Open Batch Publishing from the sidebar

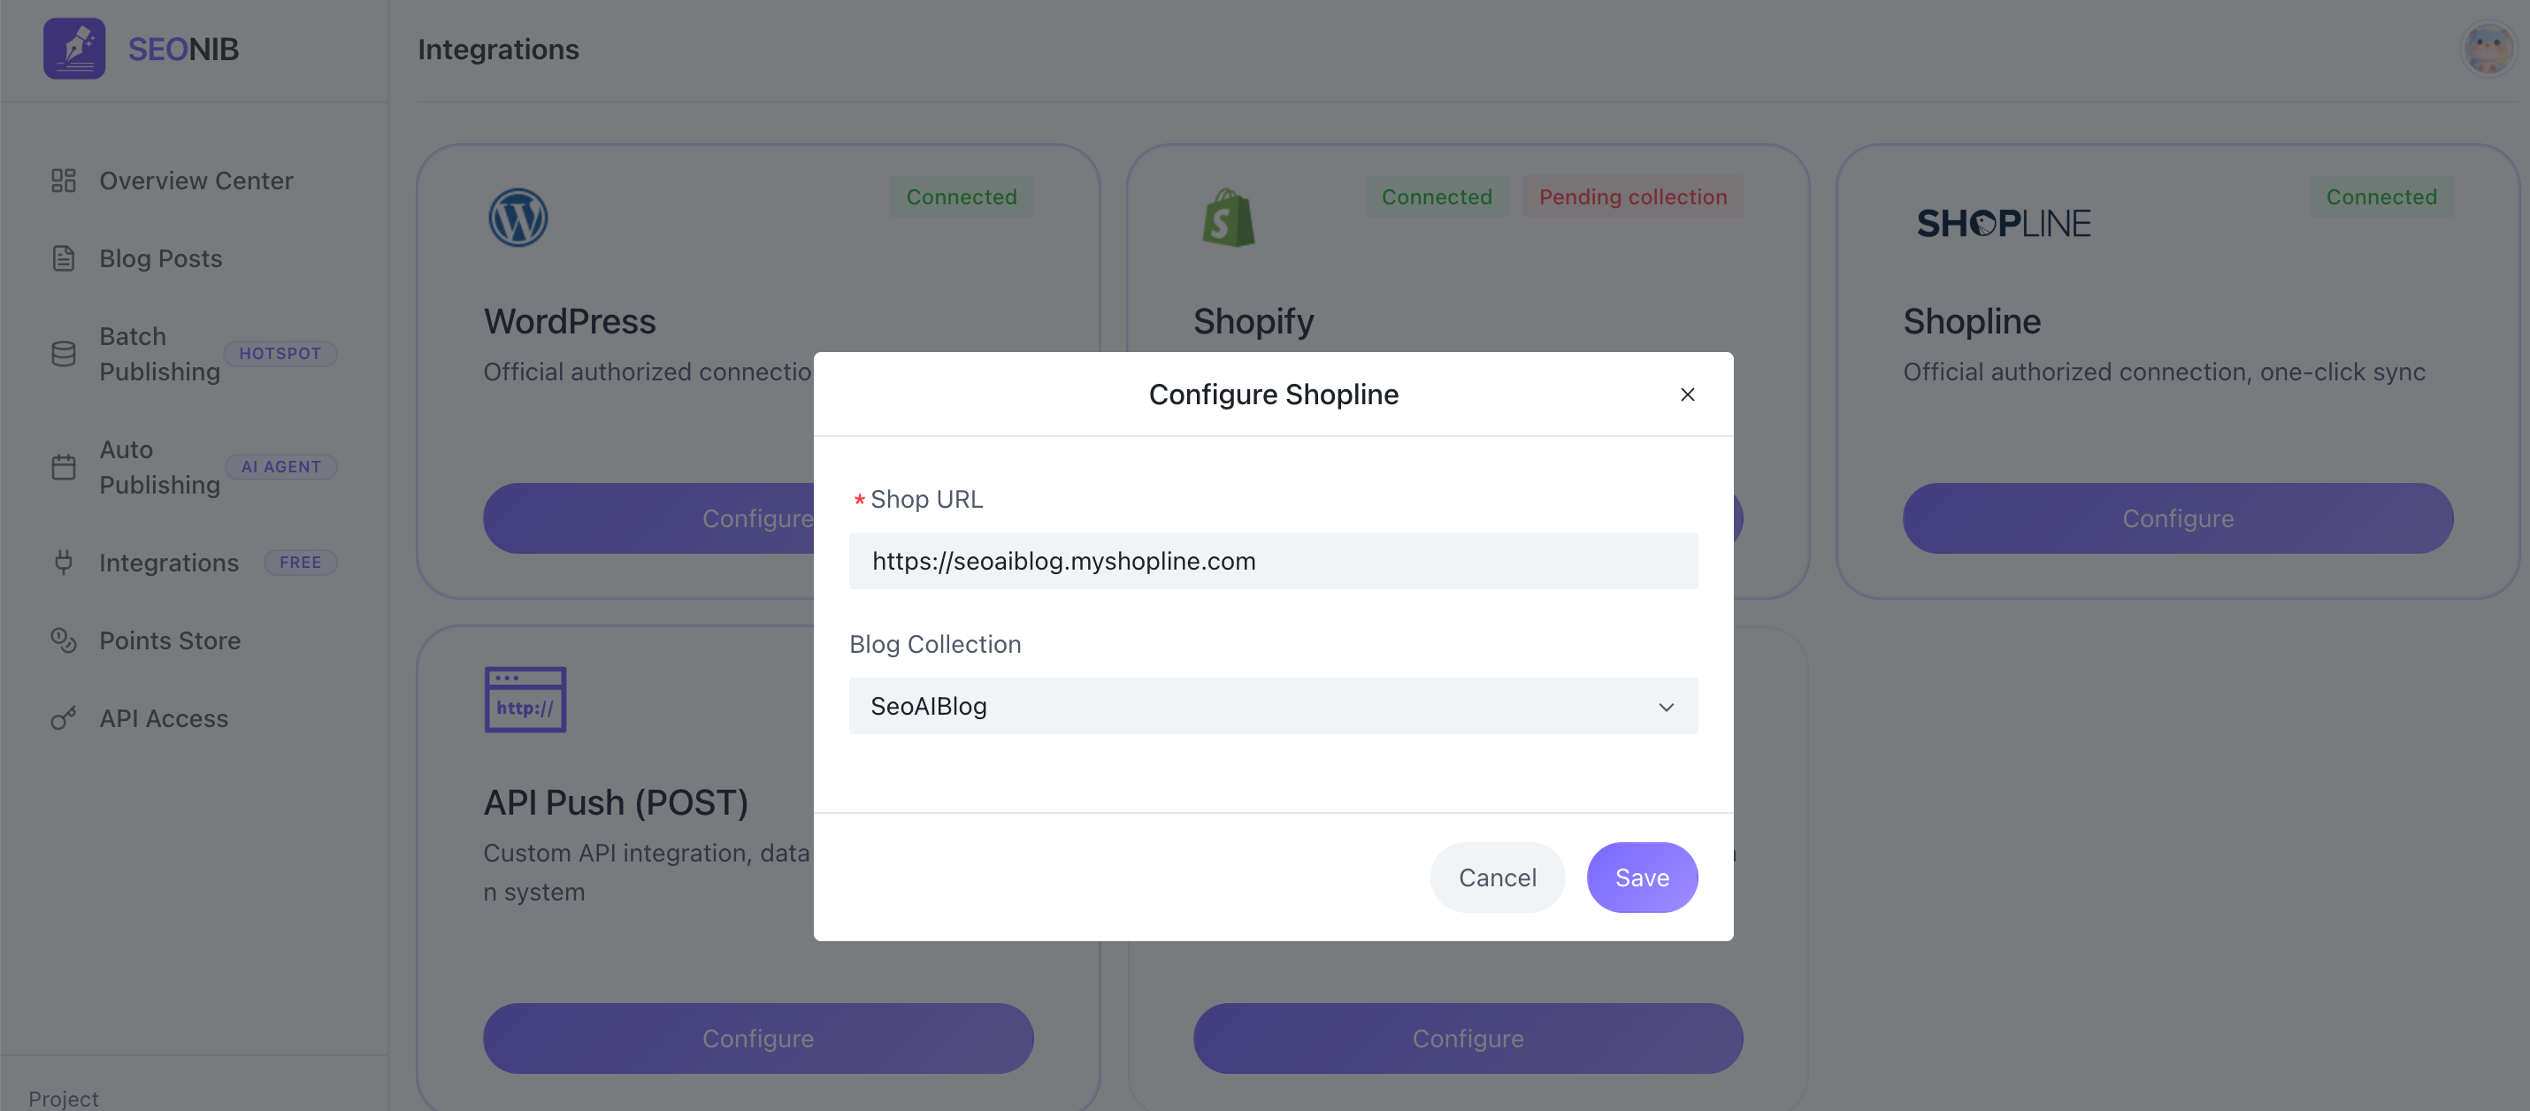tap(159, 354)
